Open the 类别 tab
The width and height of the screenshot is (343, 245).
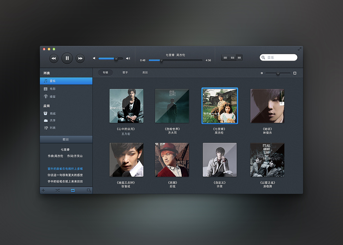145,73
